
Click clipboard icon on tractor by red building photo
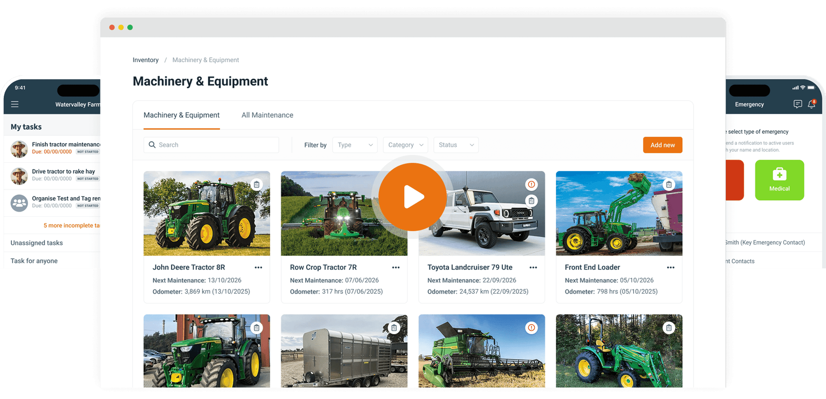tap(256, 328)
